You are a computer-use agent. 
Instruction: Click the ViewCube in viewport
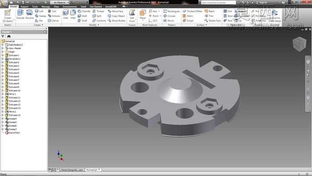click(x=299, y=44)
